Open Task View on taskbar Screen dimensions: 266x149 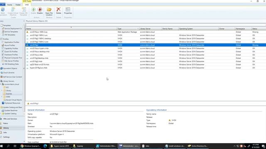(15, 146)
